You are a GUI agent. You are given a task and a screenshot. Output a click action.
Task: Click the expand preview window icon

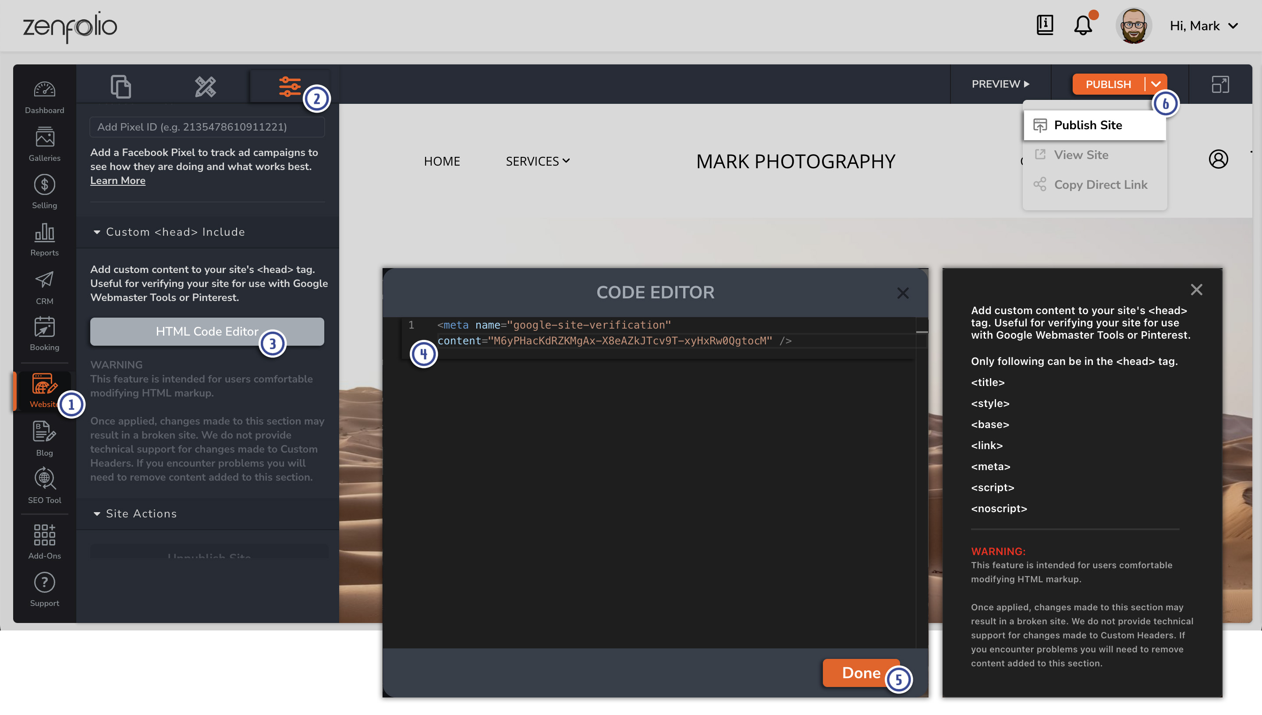(x=1220, y=85)
